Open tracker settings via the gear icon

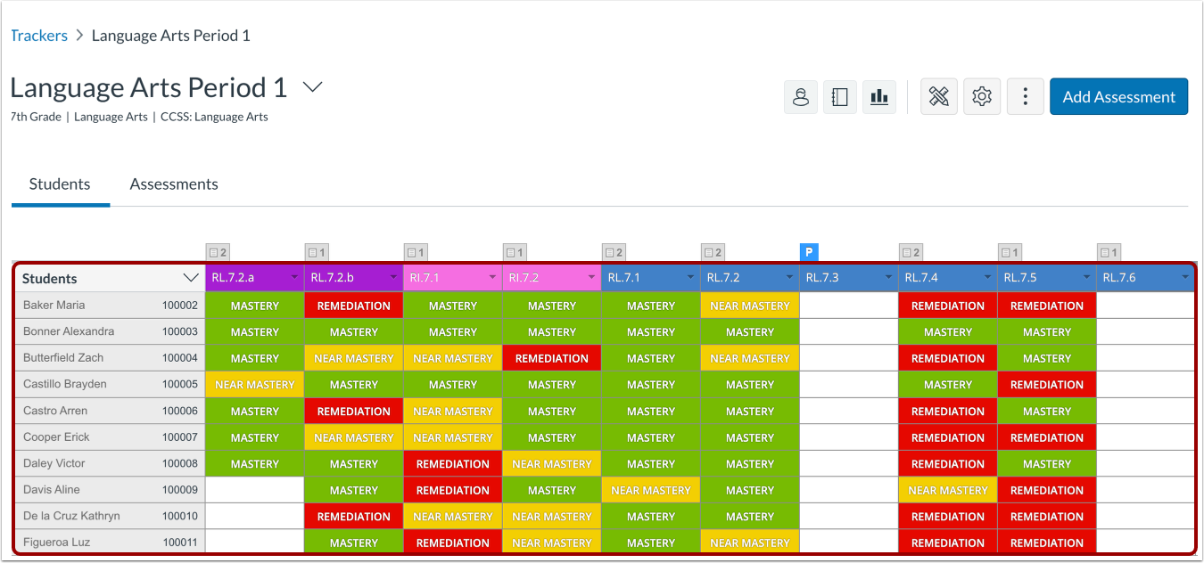click(982, 96)
